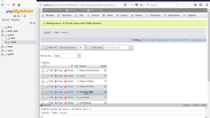Screen dimensions: 210x118
Task: Sort by marks column header
Action: 103,66
